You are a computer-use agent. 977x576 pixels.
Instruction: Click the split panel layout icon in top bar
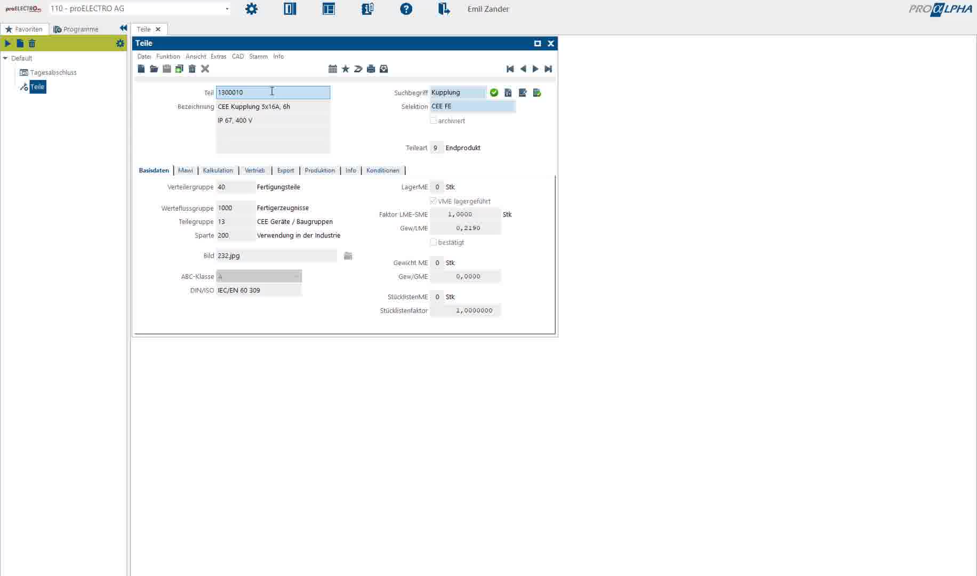290,9
